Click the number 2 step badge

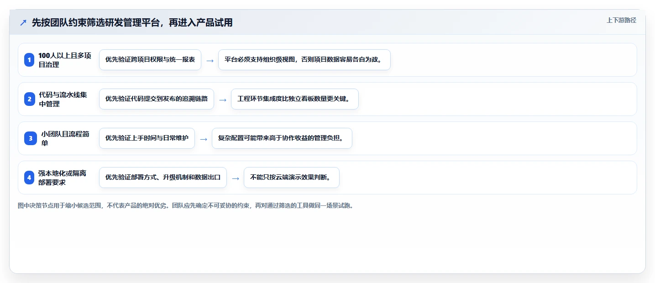click(x=29, y=99)
